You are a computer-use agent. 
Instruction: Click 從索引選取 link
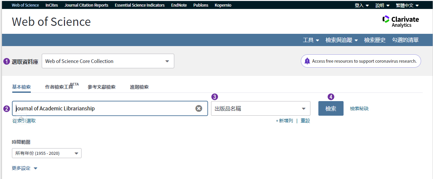24,121
